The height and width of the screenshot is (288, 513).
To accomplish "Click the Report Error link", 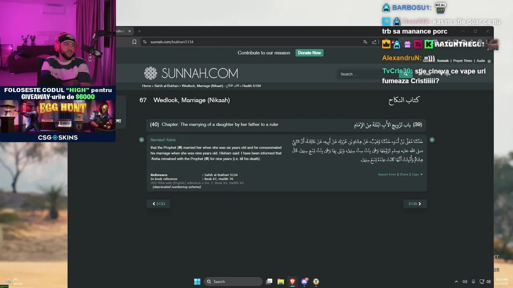I will pyautogui.click(x=387, y=174).
